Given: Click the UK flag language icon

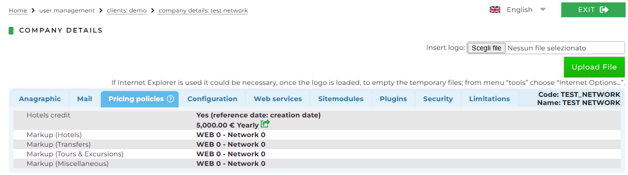Looking at the screenshot, I should point(495,10).
